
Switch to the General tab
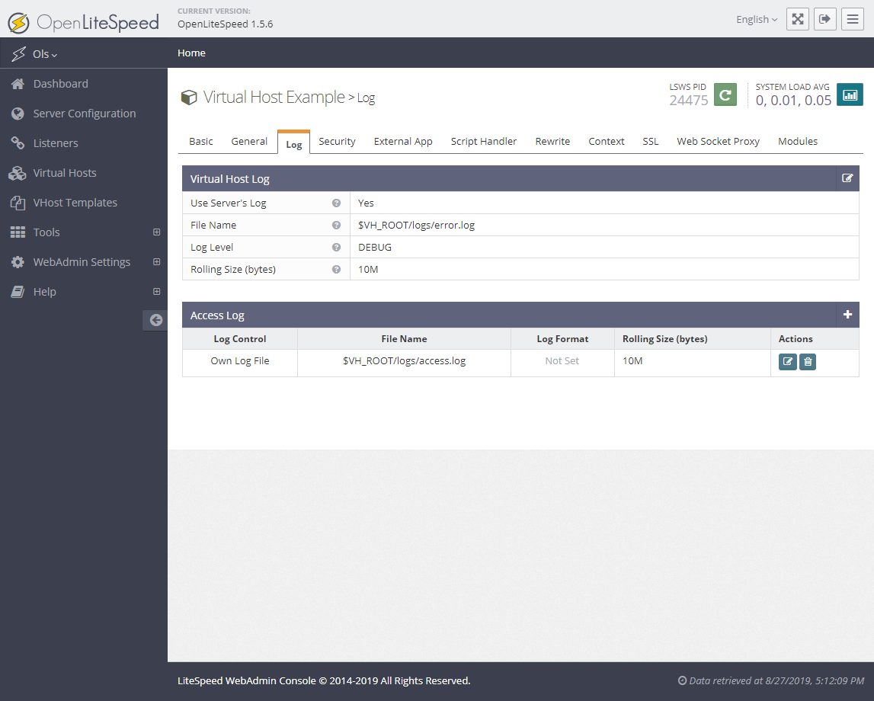tap(249, 142)
